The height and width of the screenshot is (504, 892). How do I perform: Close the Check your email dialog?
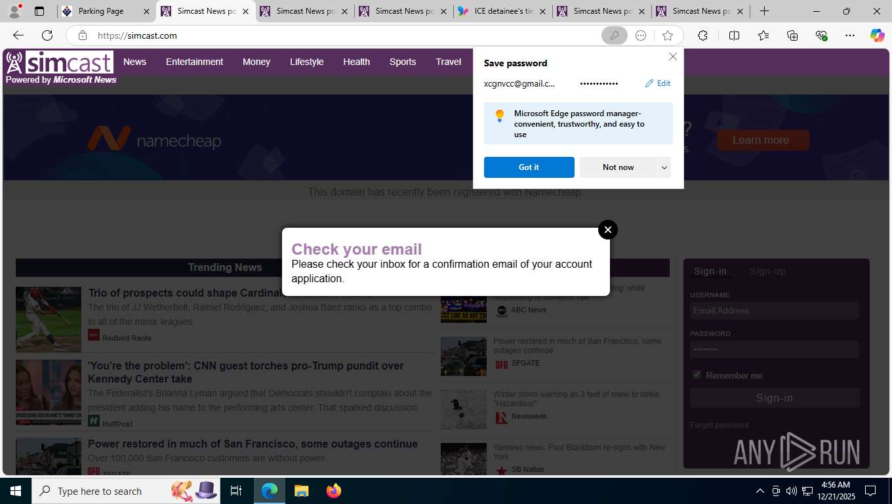pyautogui.click(x=608, y=230)
